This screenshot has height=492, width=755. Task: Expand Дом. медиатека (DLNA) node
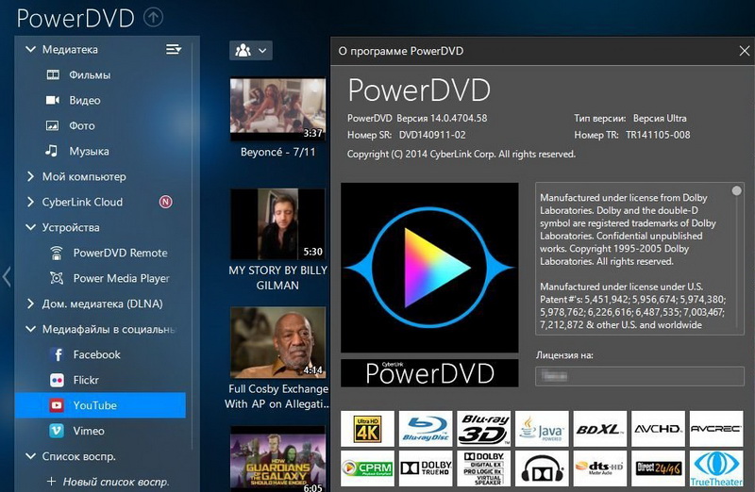[x=30, y=303]
